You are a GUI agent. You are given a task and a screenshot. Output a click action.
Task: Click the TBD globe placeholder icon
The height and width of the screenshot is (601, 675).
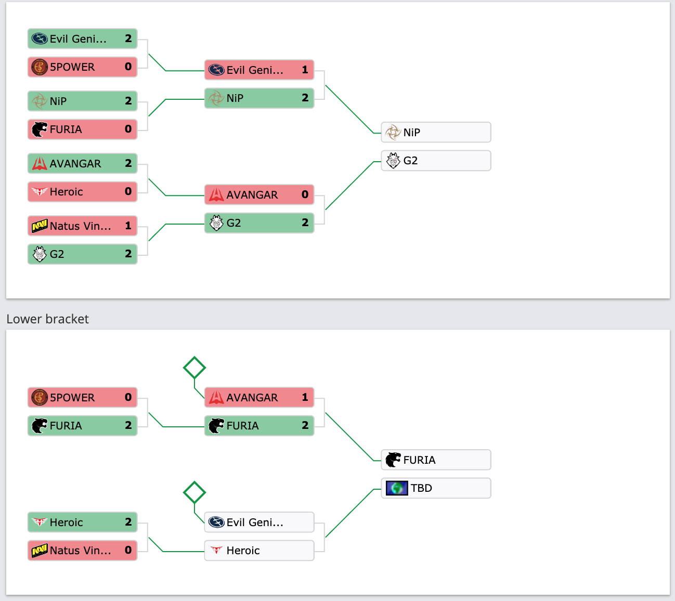point(397,488)
